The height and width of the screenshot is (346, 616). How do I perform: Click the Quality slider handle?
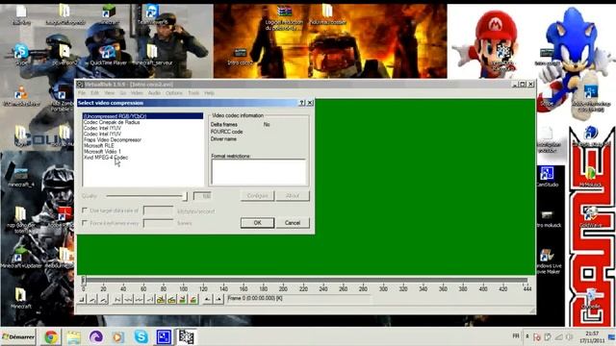[x=185, y=196]
